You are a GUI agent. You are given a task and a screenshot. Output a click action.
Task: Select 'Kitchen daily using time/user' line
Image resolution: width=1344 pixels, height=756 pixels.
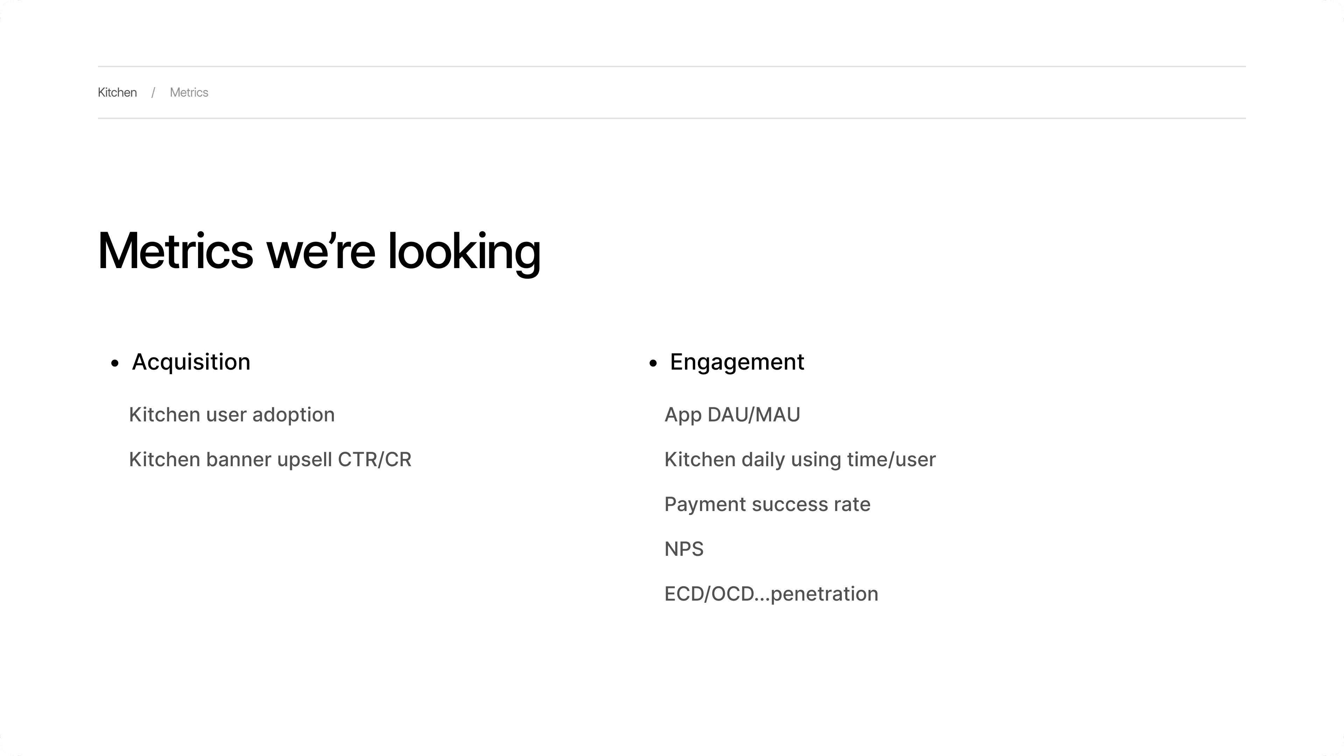[x=800, y=460]
